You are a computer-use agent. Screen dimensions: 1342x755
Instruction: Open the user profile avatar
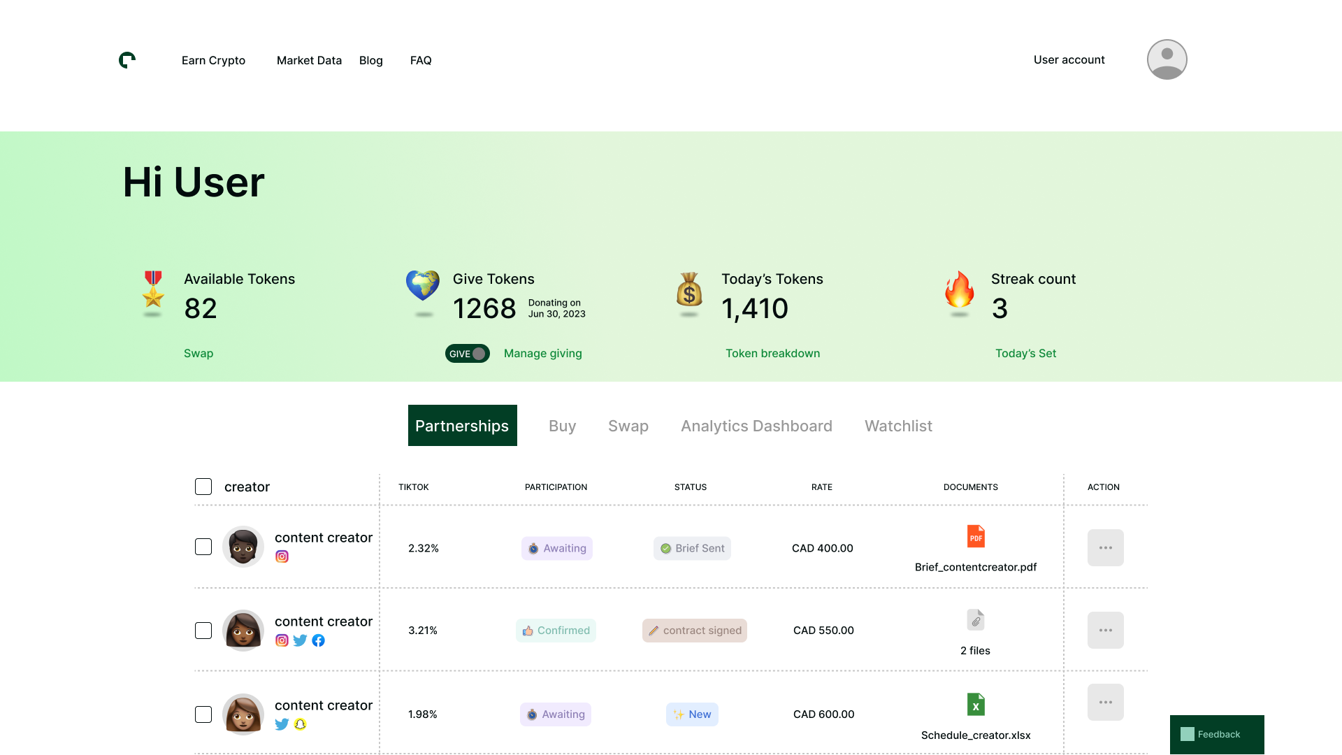pos(1167,59)
